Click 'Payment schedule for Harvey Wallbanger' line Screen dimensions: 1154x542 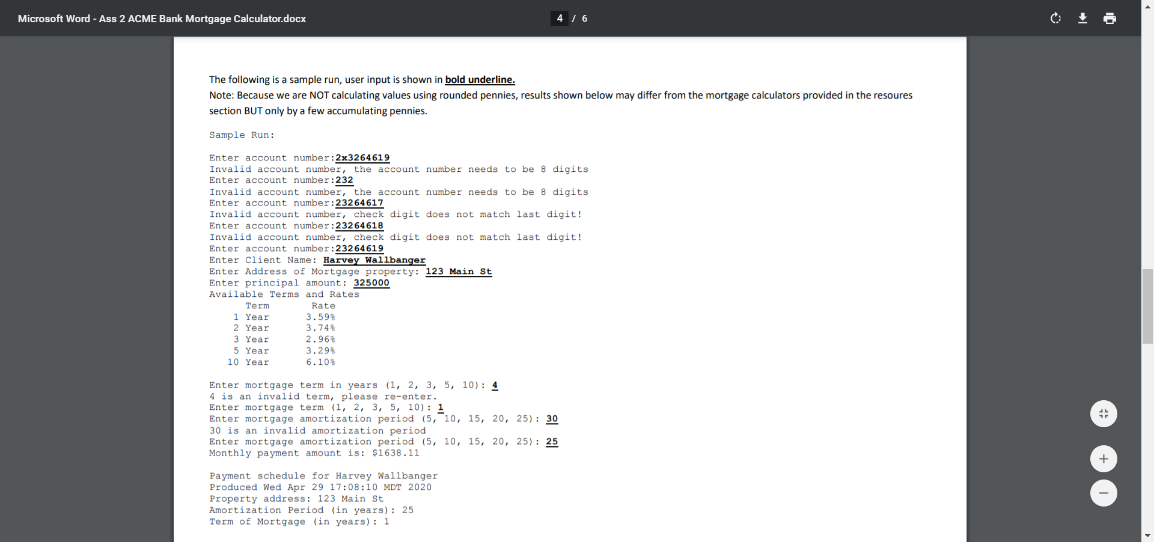323,476
